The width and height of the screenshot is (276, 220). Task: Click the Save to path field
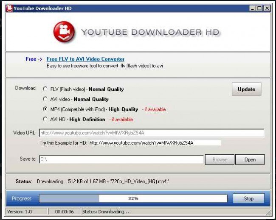(x=121, y=159)
